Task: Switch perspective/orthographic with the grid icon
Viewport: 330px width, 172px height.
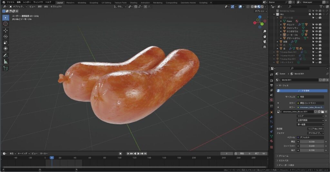Action: coord(265,47)
